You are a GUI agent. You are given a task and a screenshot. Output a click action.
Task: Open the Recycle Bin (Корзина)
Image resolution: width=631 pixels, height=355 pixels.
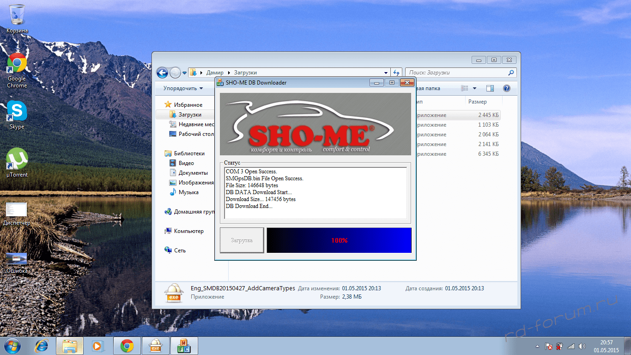coord(17,15)
